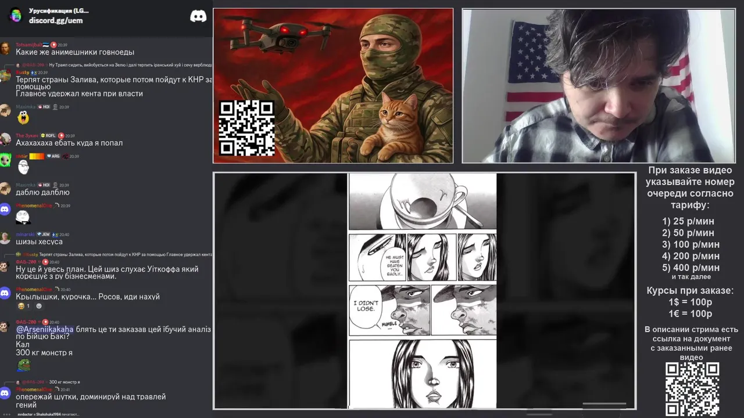Click message text 'Какие же анимешники'
The height and width of the screenshot is (418, 744).
tap(75, 52)
